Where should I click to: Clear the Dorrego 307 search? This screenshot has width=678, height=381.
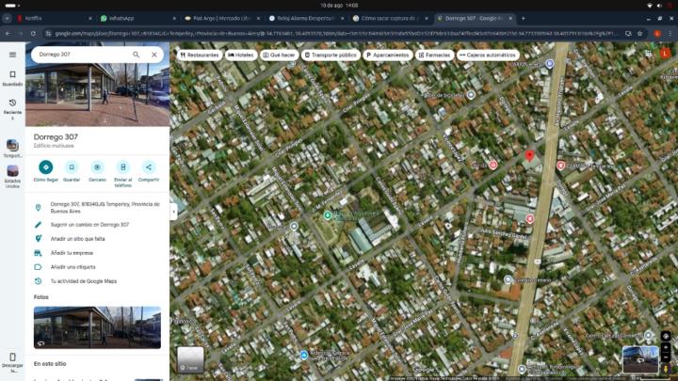[154, 55]
